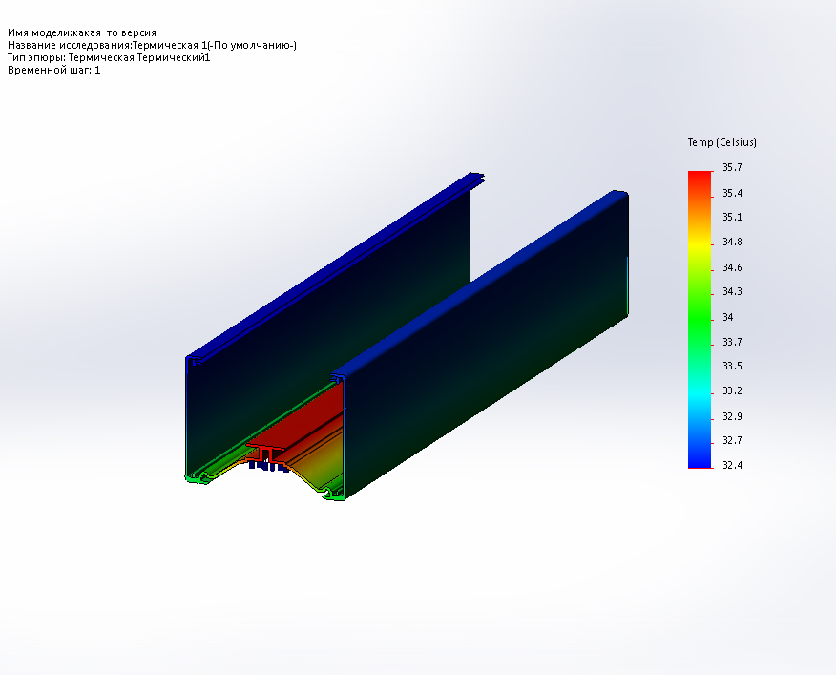Pick the green middle of color bar
This screenshot has width=836, height=675.
(x=700, y=318)
